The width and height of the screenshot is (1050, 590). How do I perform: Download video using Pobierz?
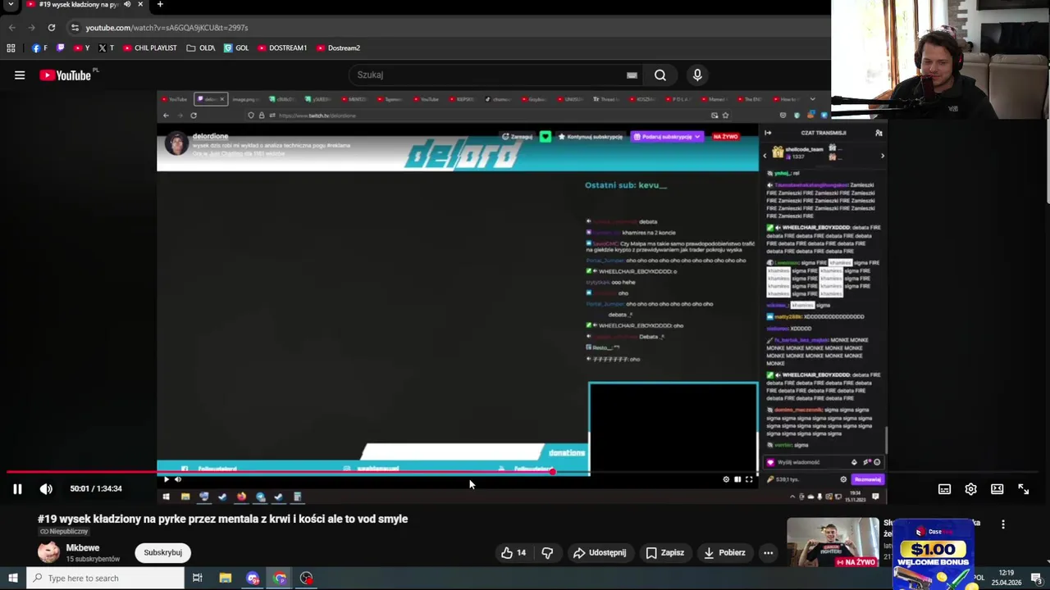pyautogui.click(x=724, y=552)
